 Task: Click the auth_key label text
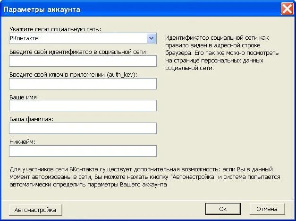(74, 75)
